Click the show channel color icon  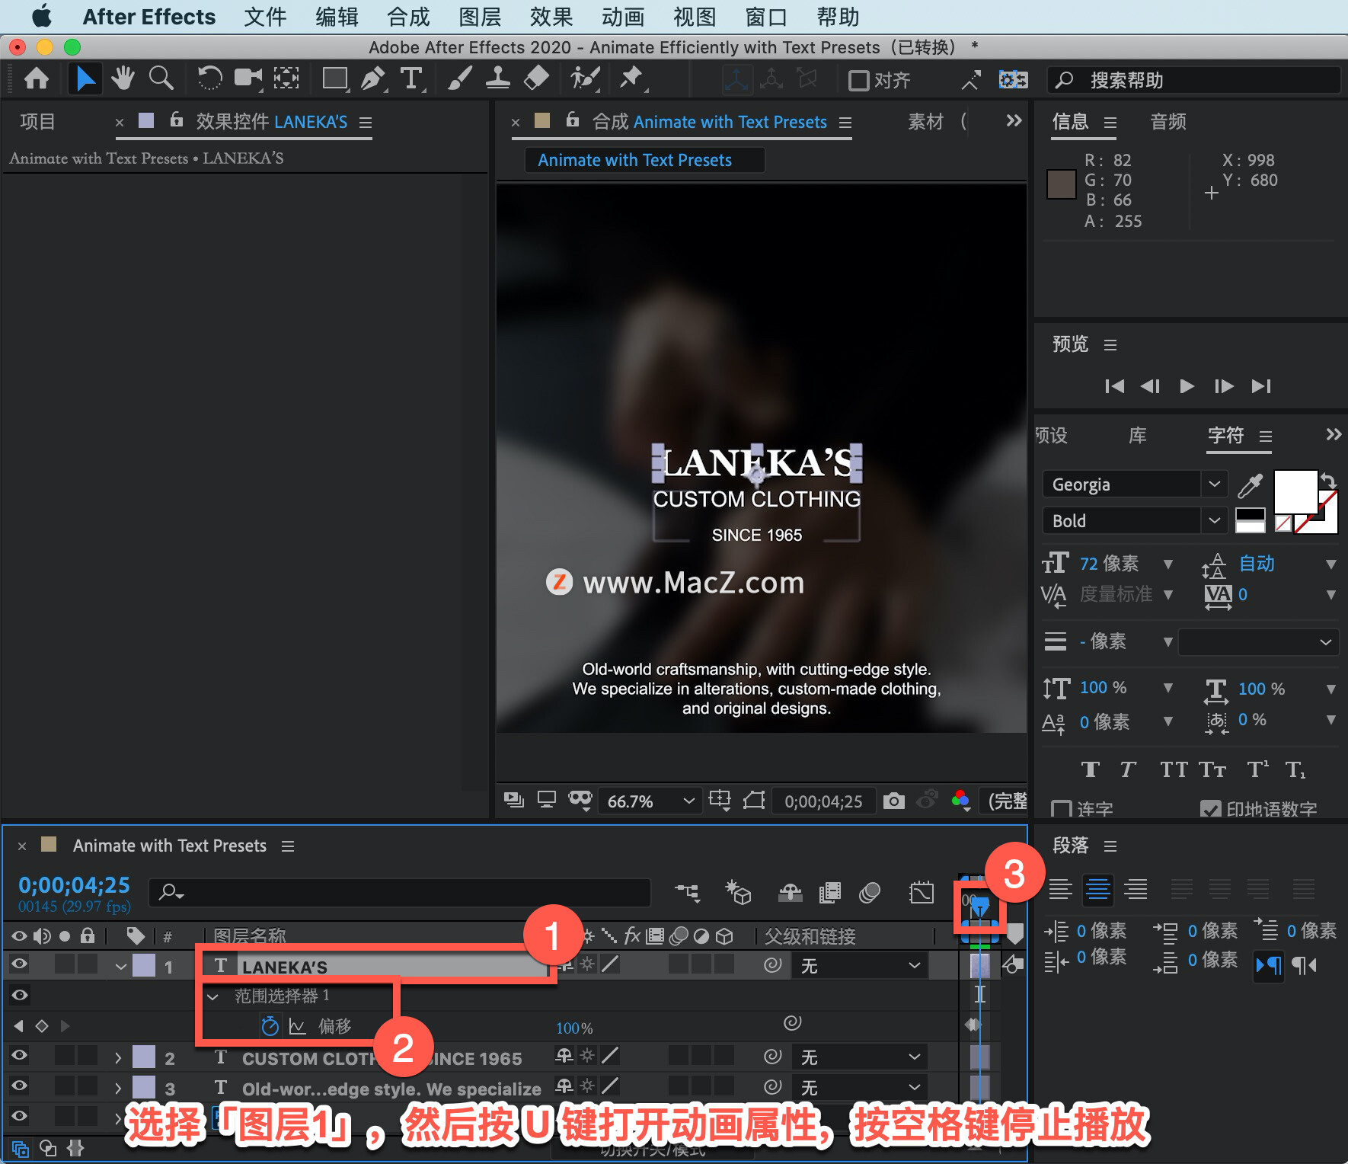[x=961, y=800]
